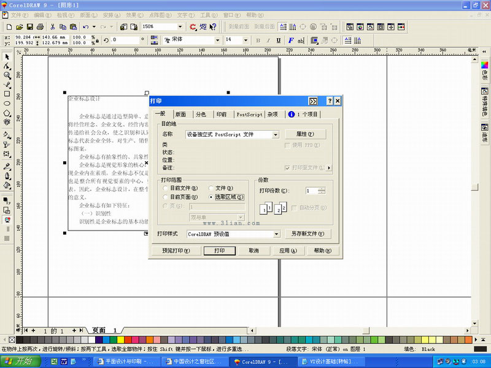Open the 平面设计与印刷 taskbar window
This screenshot has width=491, height=368.
[126, 361]
